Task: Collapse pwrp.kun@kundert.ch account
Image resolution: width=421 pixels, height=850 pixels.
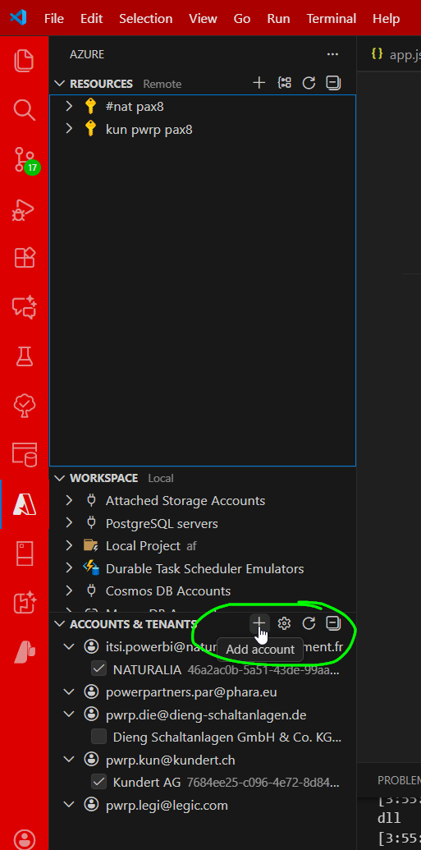Action: [x=69, y=760]
